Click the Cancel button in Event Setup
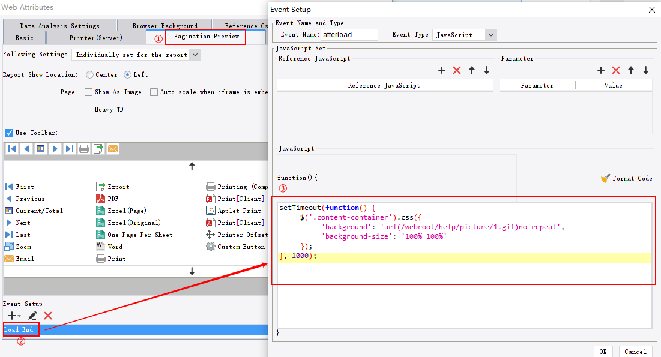The width and height of the screenshot is (661, 357). point(635,352)
